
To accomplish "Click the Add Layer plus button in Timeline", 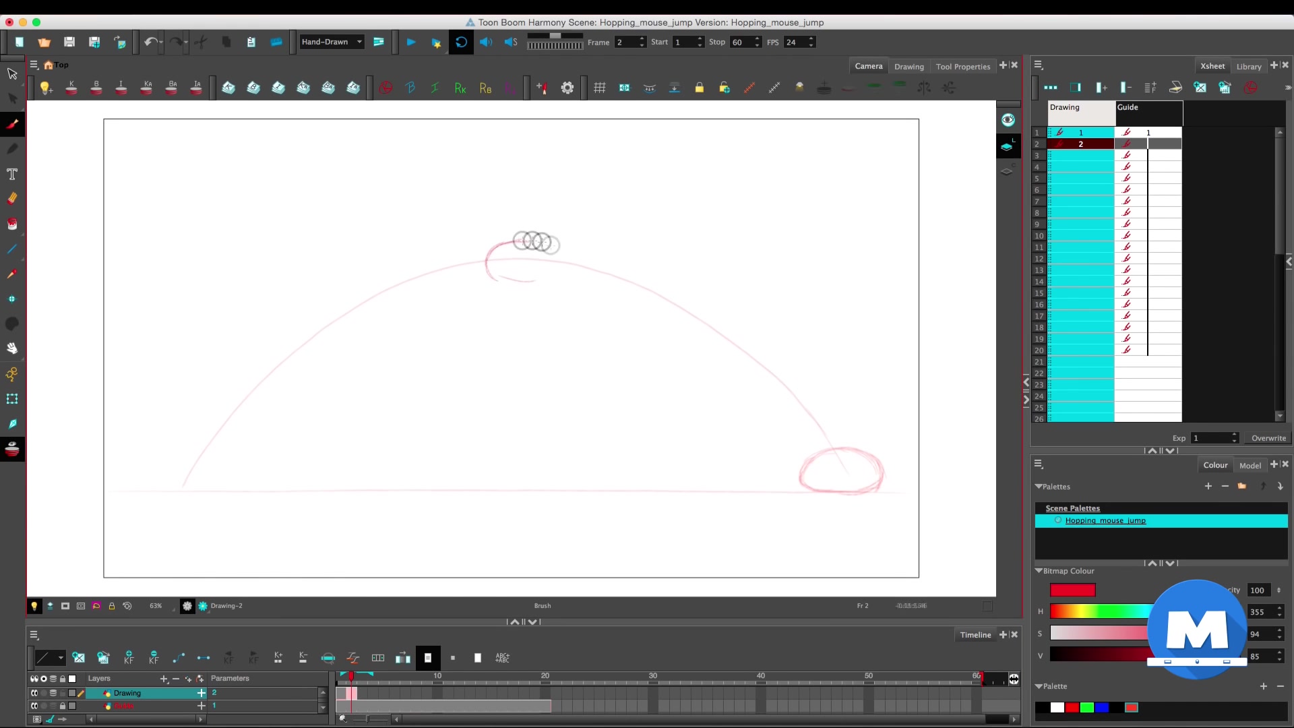I will point(164,679).
